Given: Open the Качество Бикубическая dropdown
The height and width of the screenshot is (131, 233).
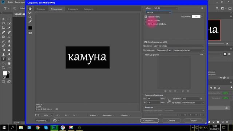Looking at the screenshot, I should pos(193,103).
